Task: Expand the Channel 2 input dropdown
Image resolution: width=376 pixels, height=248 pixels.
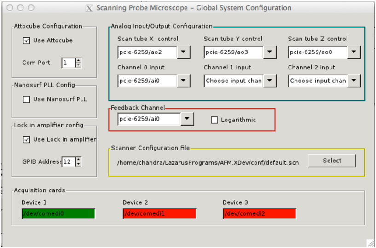Action: (x=353, y=81)
